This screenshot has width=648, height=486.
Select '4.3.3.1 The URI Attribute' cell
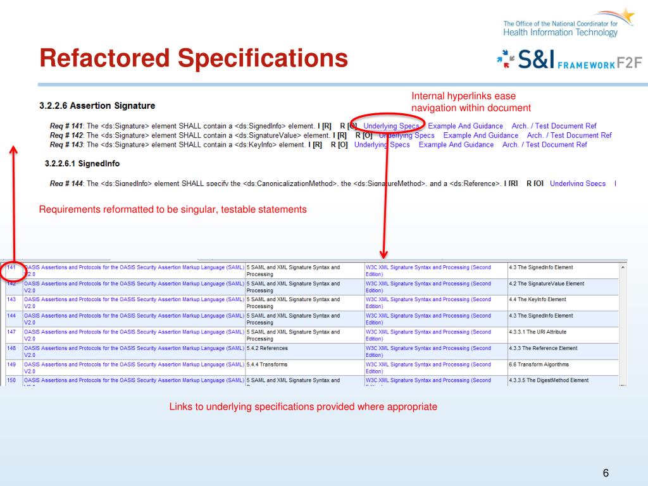[x=563, y=335]
